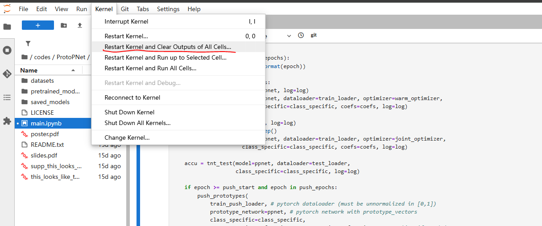Image resolution: width=542 pixels, height=226 pixels.
Task: Open the Git sidebar panel
Action: coord(7,74)
